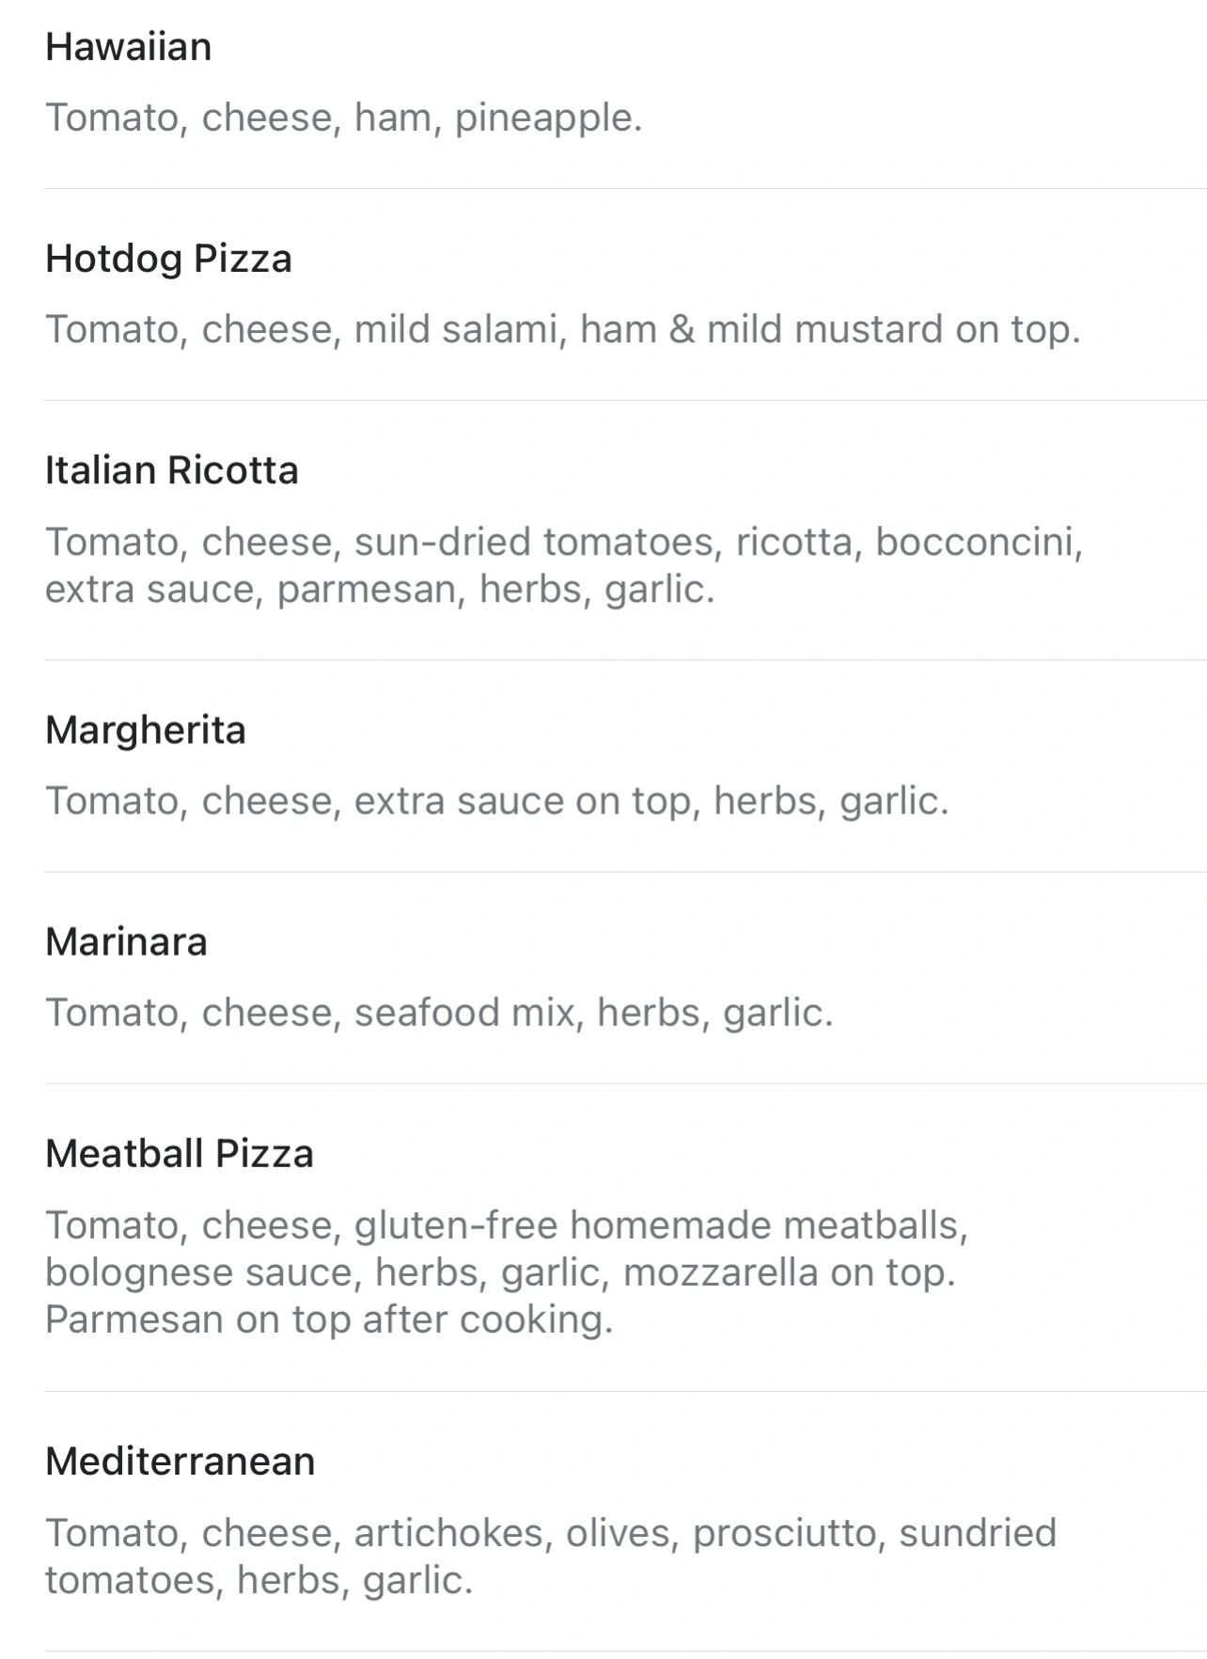Viewport: 1207px width, 1659px height.
Task: Tap the Mediterranean pizza heading
Action: (x=180, y=1461)
